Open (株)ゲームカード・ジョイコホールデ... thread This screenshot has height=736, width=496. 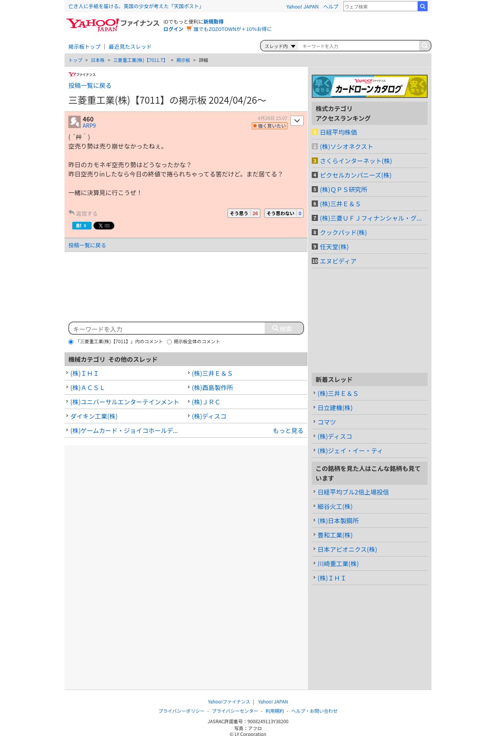point(124,431)
